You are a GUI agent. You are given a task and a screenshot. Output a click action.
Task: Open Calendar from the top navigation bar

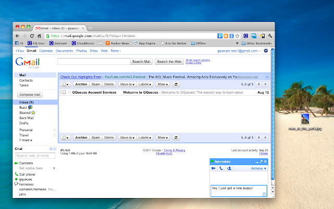click(45, 51)
